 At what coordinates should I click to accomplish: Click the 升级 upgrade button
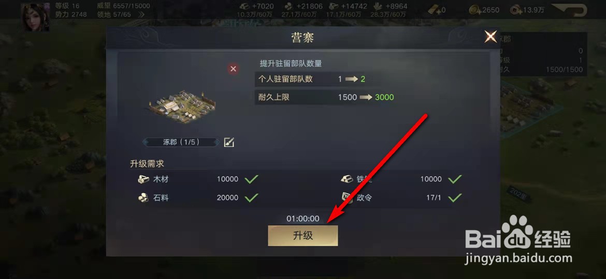coord(303,236)
